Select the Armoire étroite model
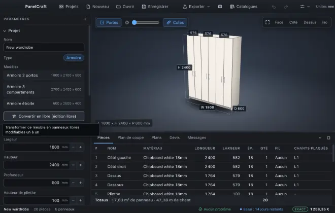 [x=44, y=103]
